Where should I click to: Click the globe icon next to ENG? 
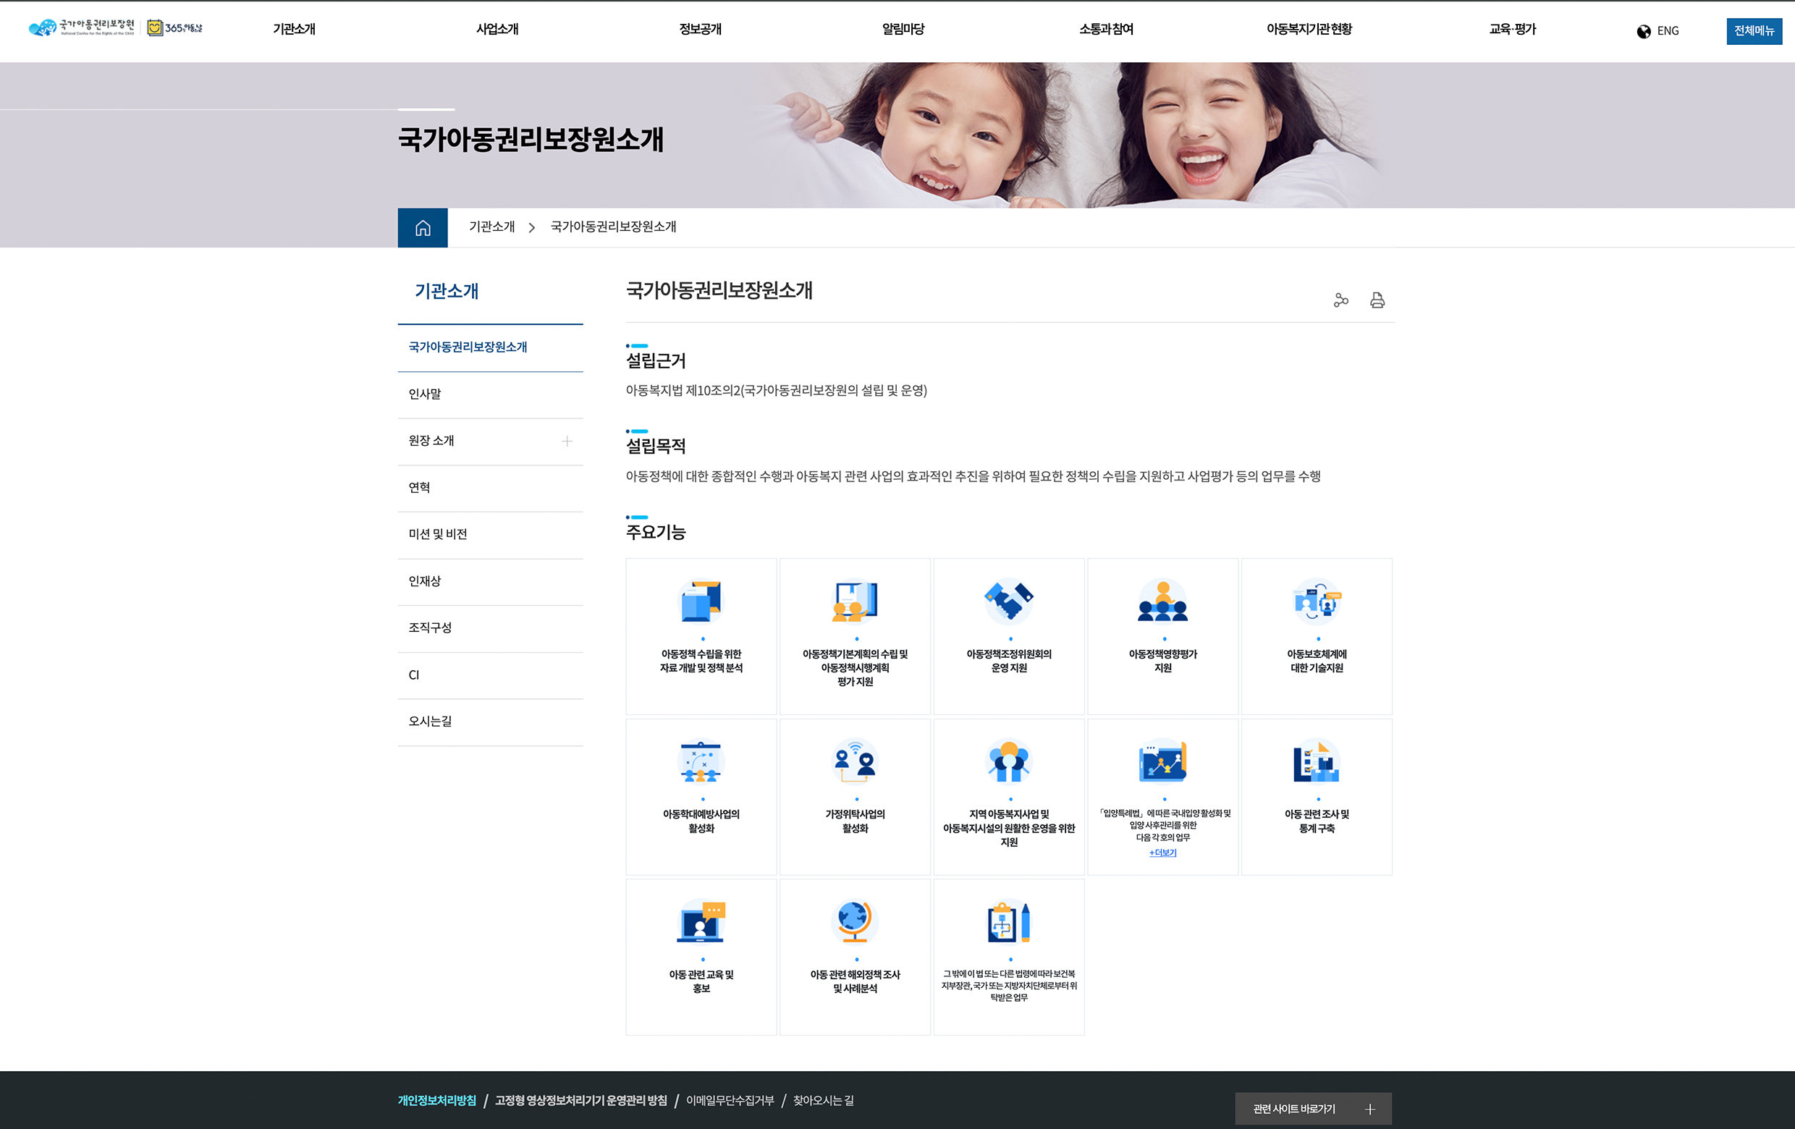point(1644,31)
